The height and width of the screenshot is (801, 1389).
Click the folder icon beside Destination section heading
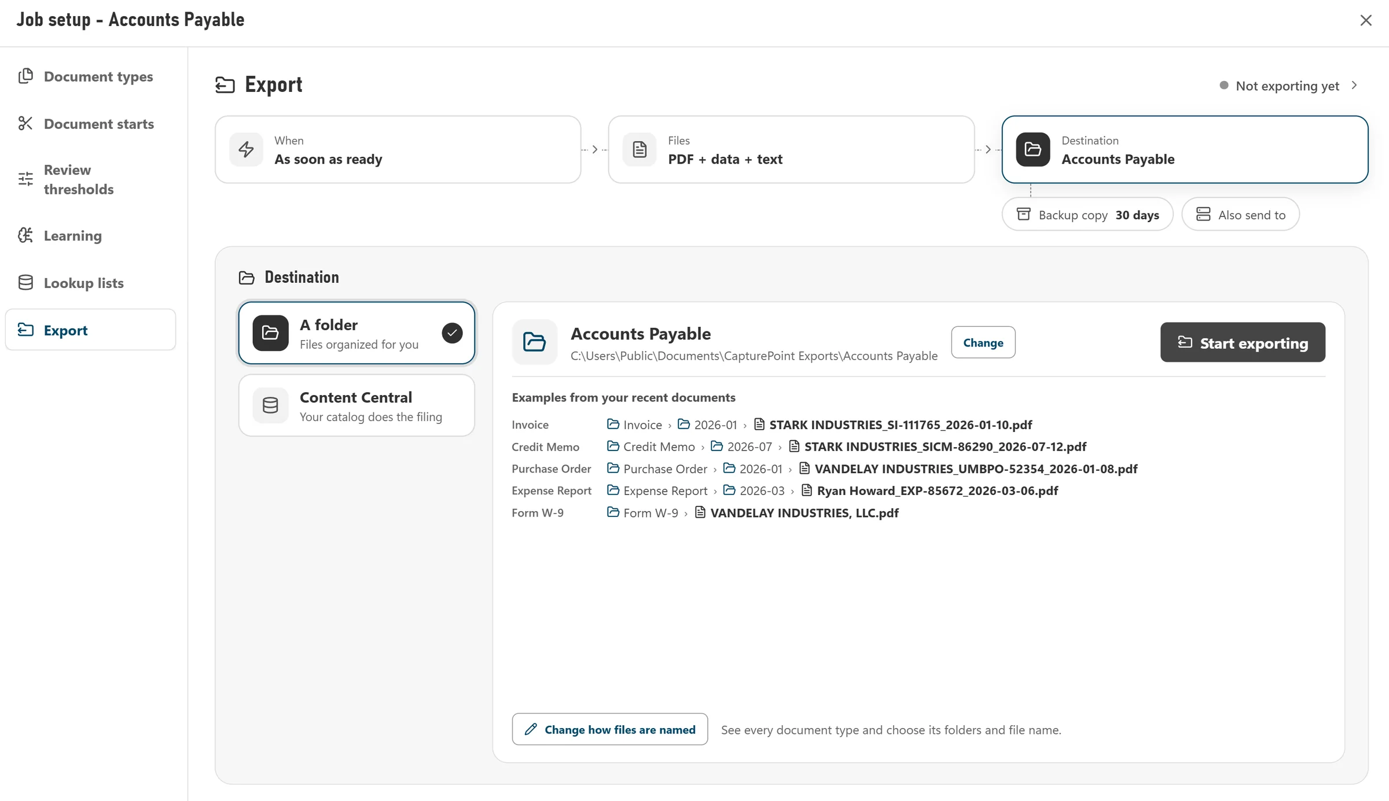(x=247, y=278)
